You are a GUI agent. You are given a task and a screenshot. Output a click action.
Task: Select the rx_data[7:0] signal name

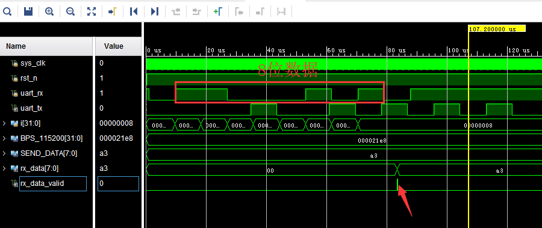pos(39,168)
